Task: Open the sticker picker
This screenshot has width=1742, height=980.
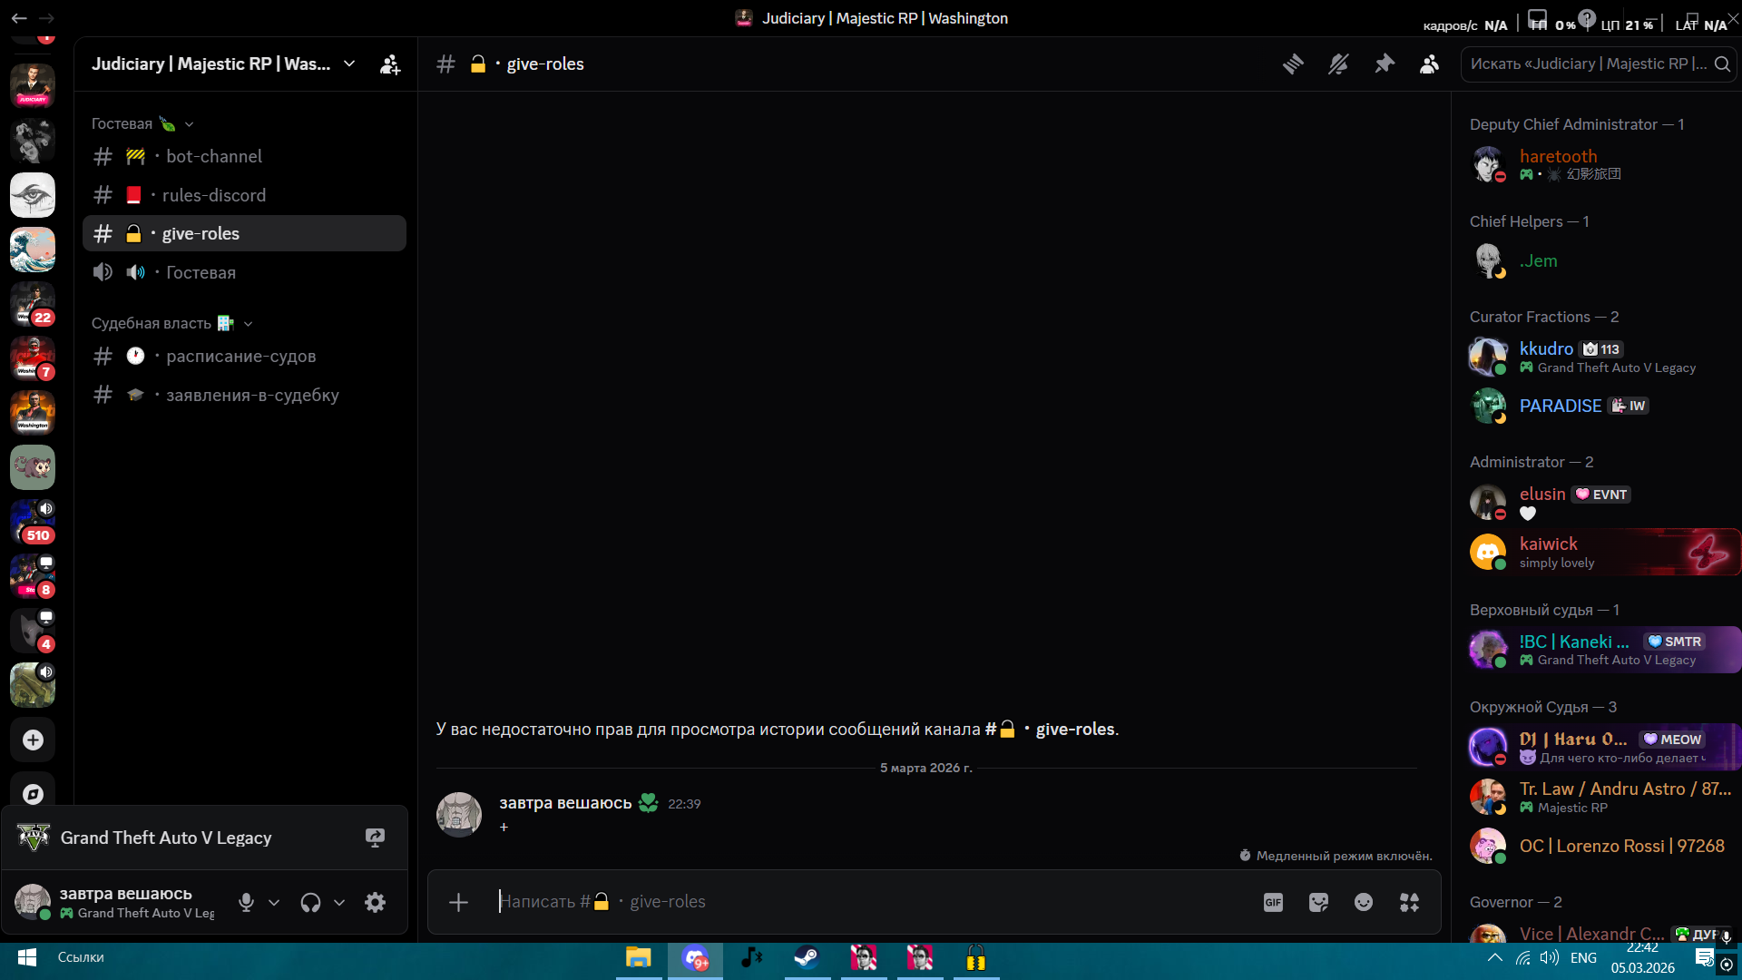Action: [x=1318, y=902]
